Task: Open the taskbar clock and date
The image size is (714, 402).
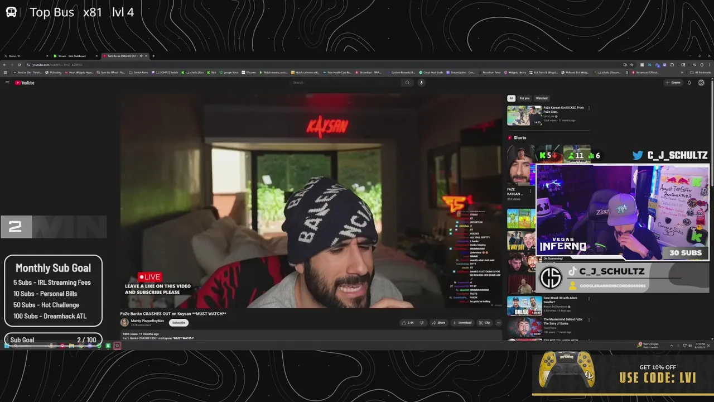Action: 701,346
